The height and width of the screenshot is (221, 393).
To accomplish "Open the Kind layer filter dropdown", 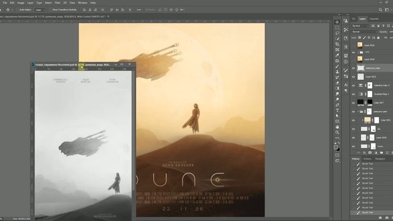I will click(x=360, y=26).
